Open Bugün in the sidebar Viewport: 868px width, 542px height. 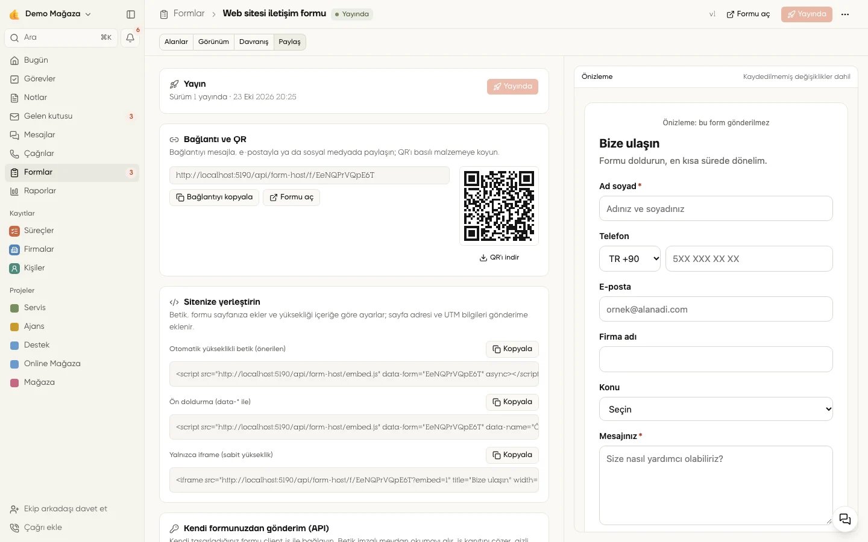click(72, 60)
